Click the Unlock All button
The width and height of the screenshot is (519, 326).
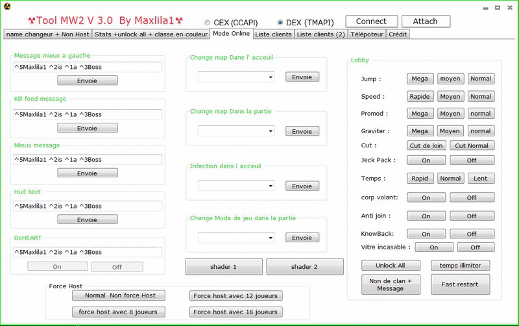391,266
